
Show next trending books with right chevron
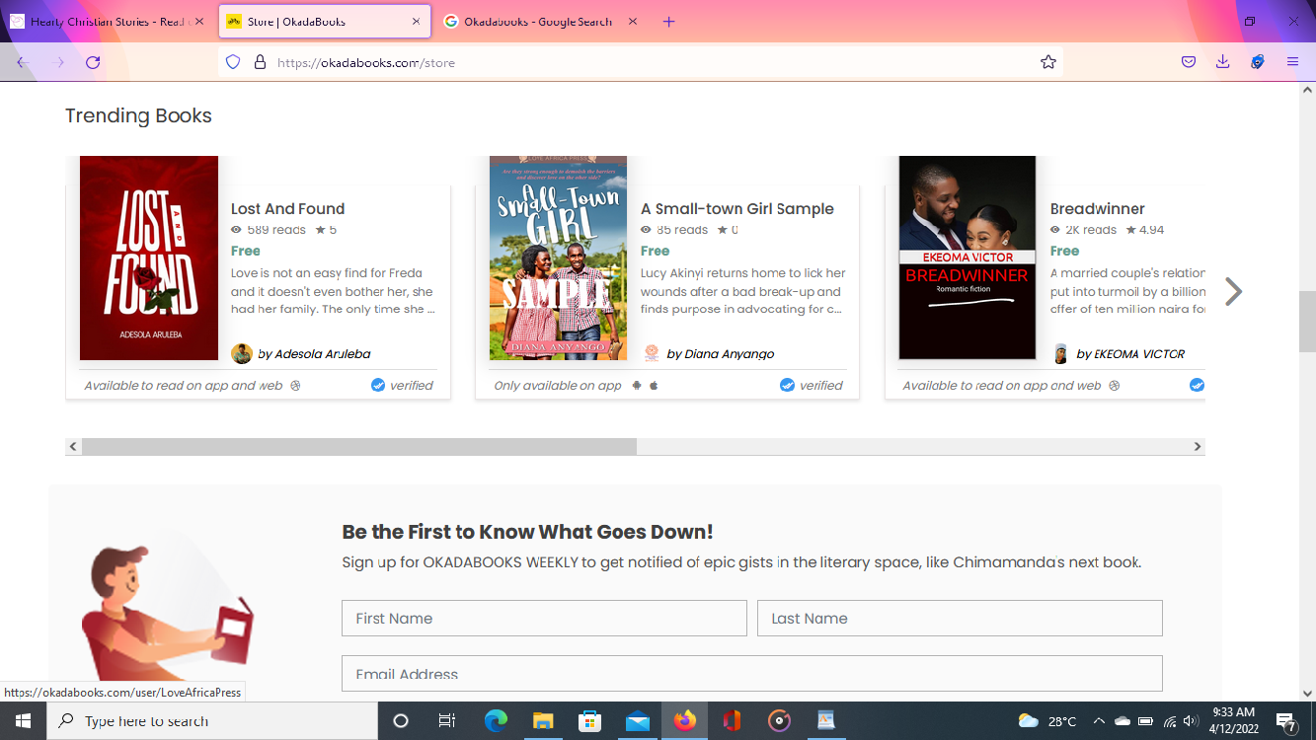pos(1233,292)
